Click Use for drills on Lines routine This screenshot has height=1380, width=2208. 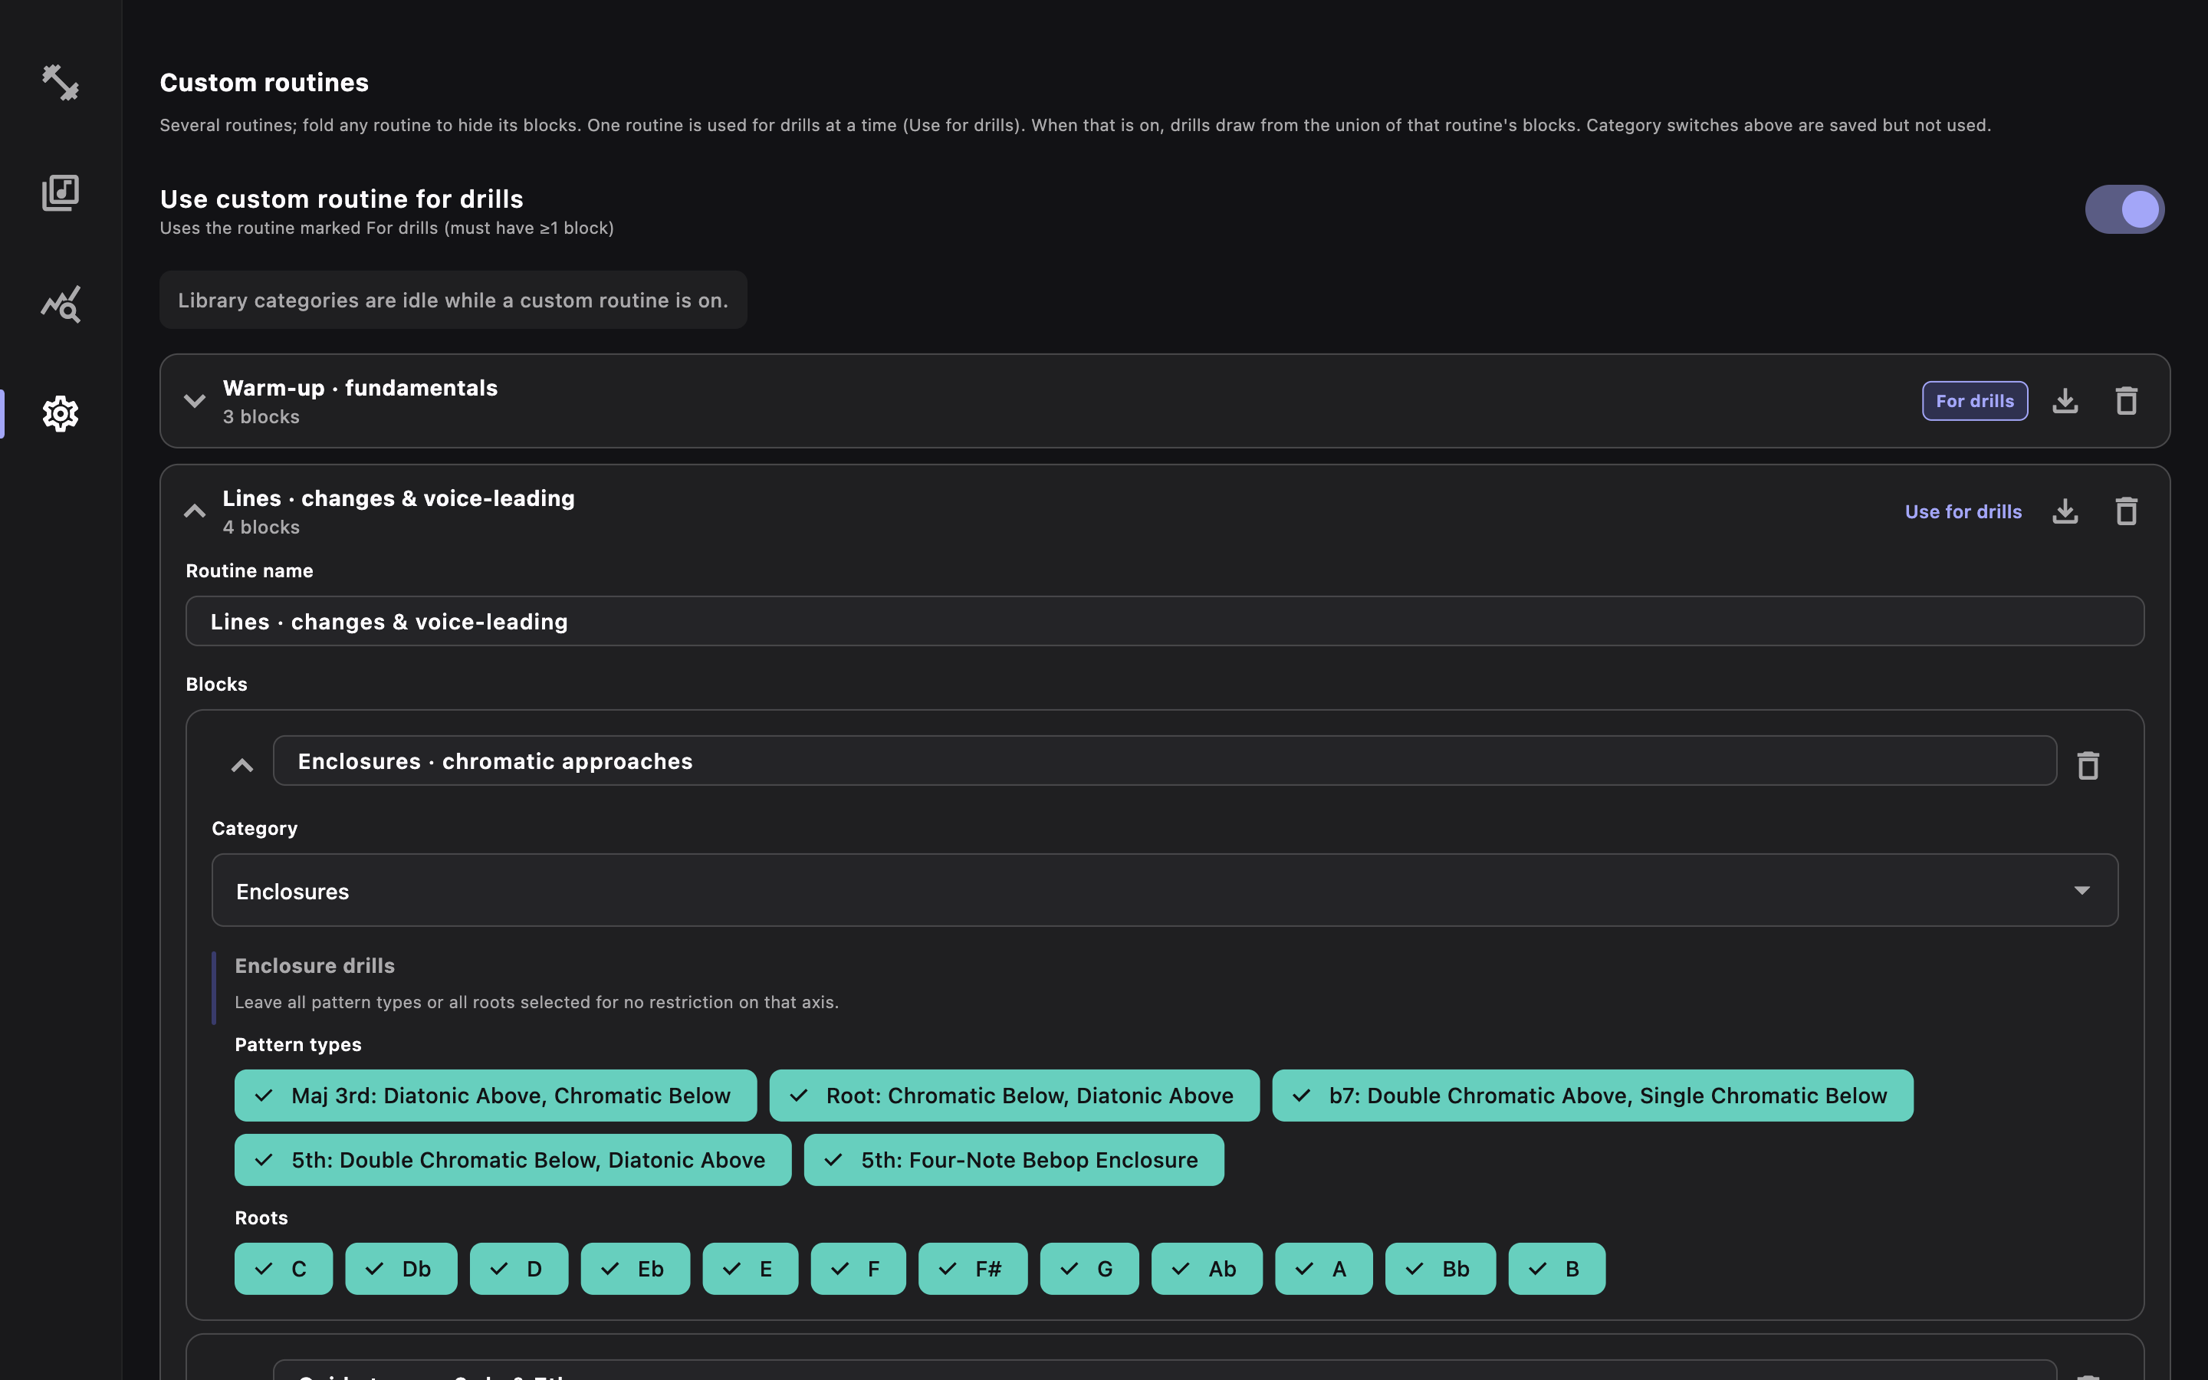[1963, 511]
